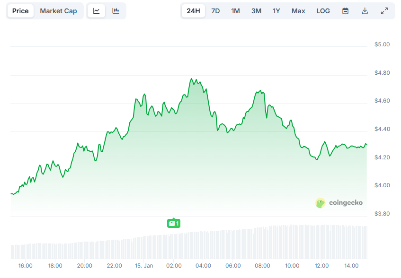Switch to the 7D timeframe tab
The height and width of the screenshot is (278, 401).
coord(215,10)
